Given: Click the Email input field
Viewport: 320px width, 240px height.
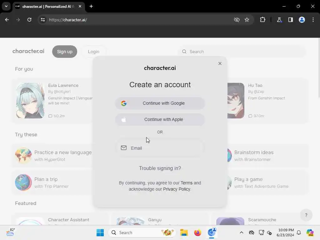Looking at the screenshot, I should click(x=160, y=148).
